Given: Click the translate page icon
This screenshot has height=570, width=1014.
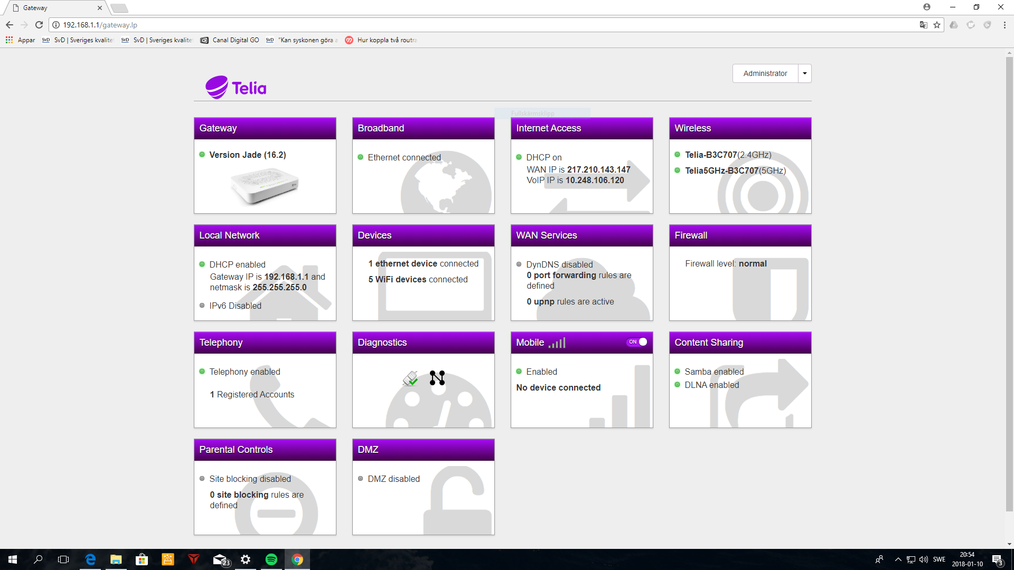Looking at the screenshot, I should 923,25.
